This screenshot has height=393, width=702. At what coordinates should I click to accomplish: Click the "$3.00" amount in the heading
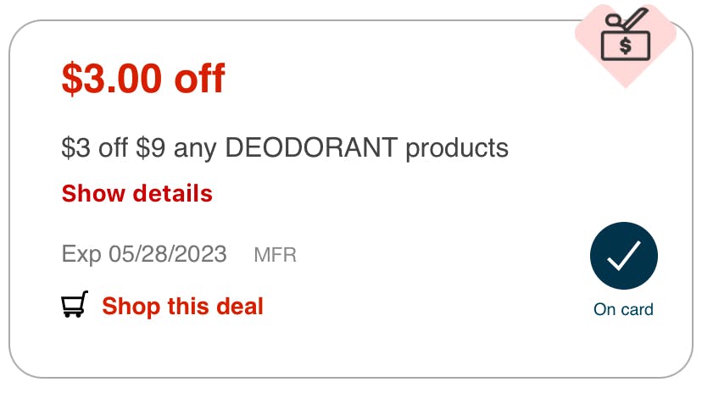(x=112, y=79)
